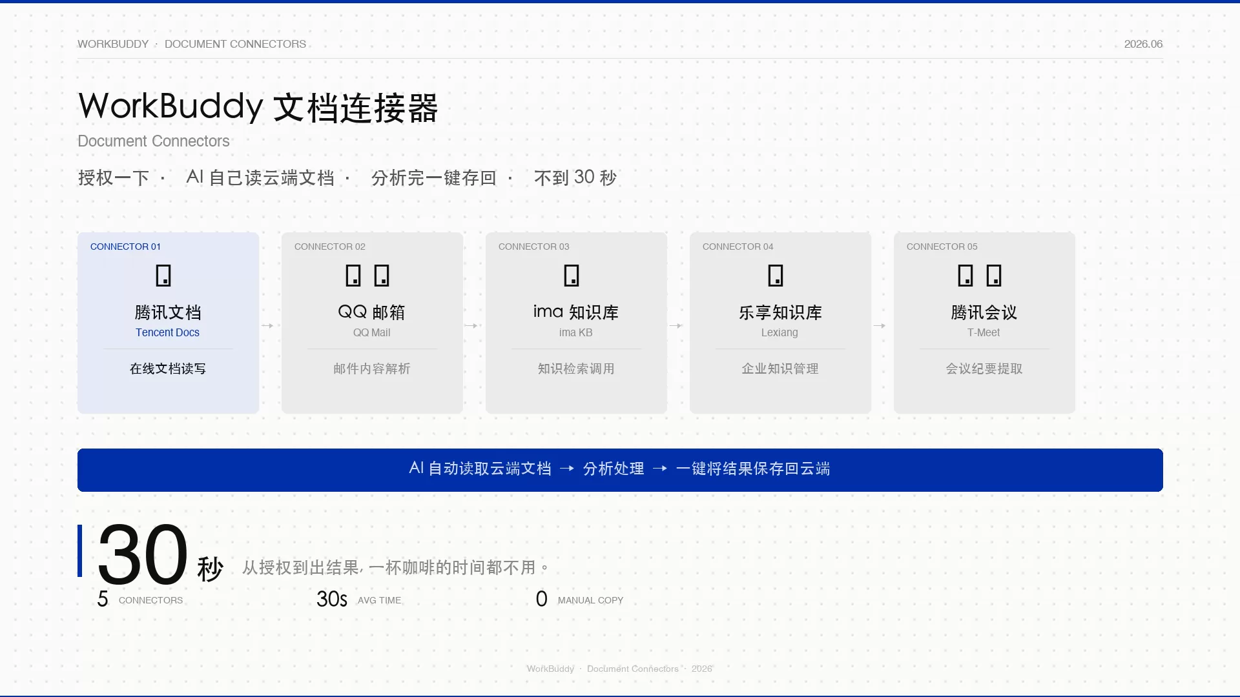Image resolution: width=1240 pixels, height=697 pixels.
Task: Click the 2026.06 date in header
Action: (x=1143, y=44)
